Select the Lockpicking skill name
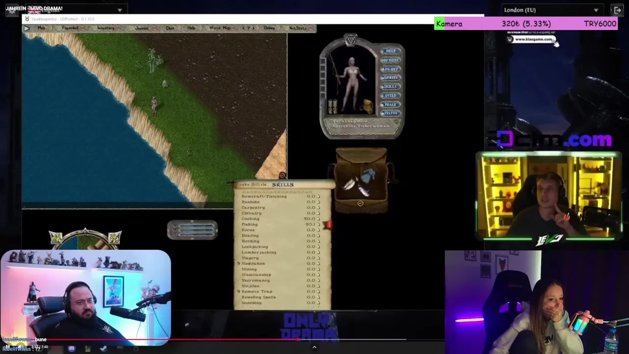This screenshot has height=354, width=629. 255,247
